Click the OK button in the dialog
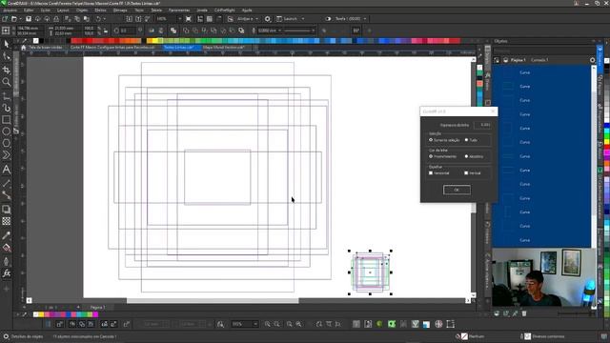Screen dimensions: 610x343 click(x=457, y=190)
